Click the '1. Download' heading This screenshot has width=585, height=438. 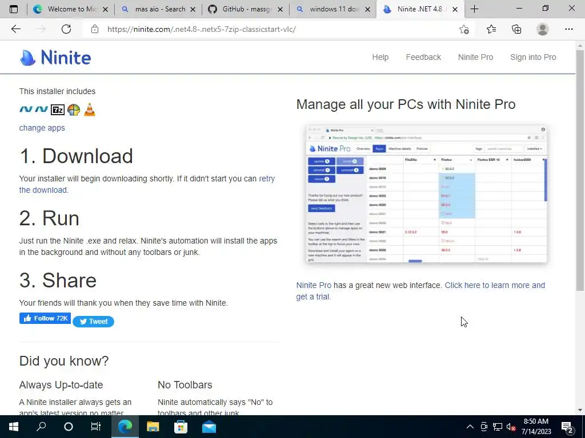(76, 156)
